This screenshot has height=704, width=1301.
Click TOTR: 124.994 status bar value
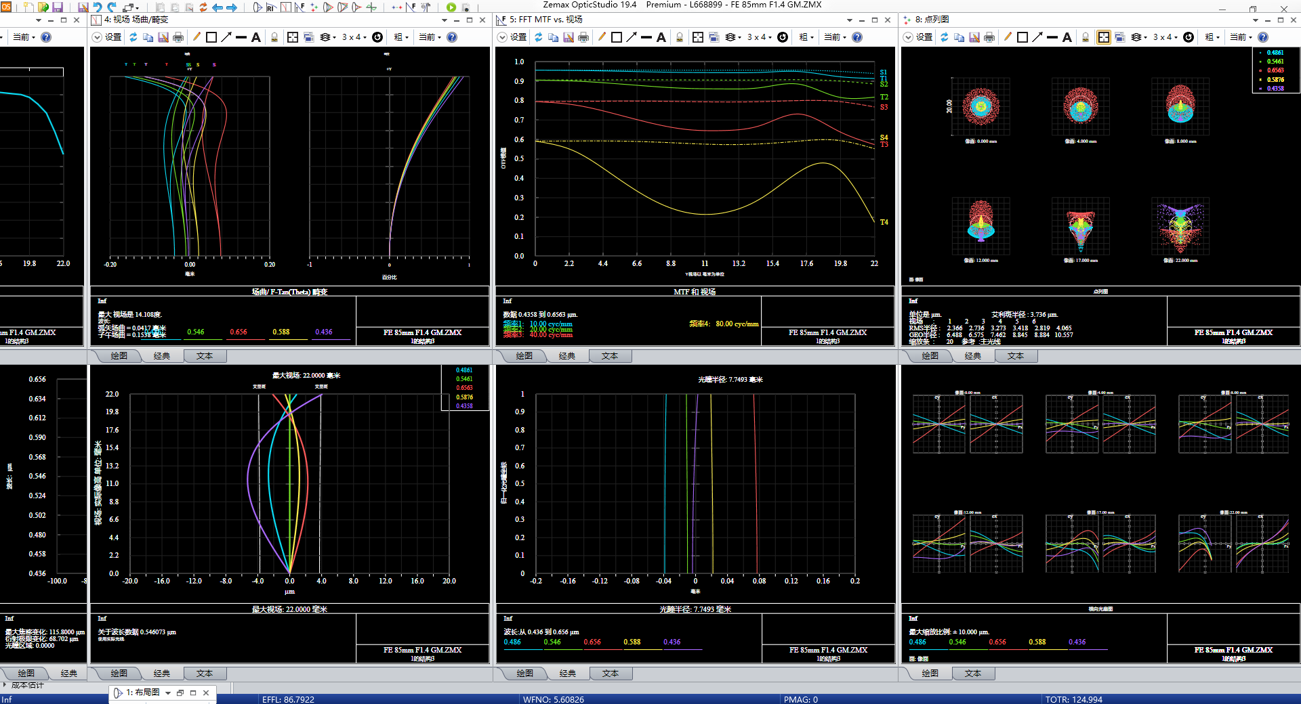pos(1073,699)
